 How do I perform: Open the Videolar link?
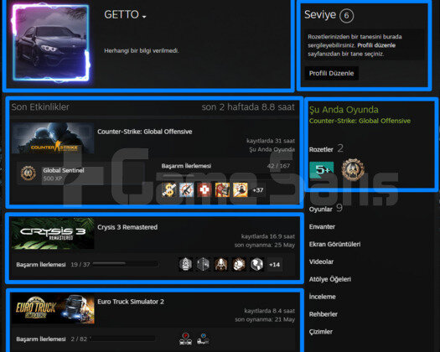point(321,261)
